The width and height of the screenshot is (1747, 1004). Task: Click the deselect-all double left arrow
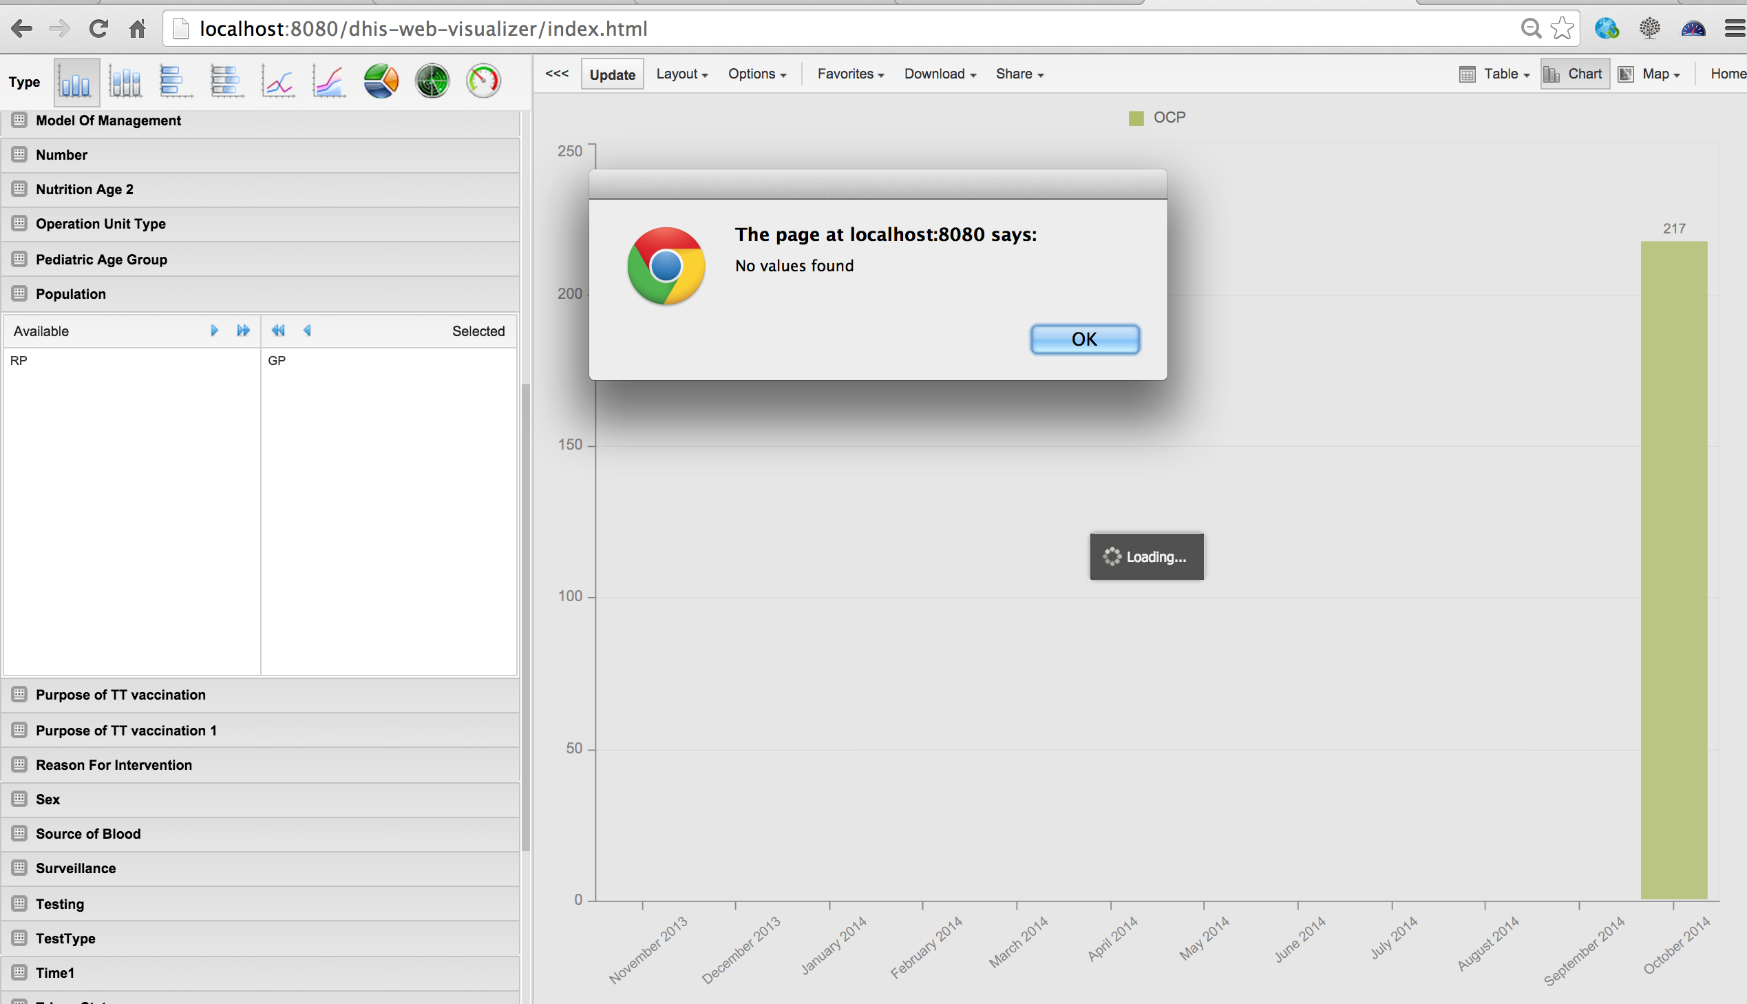(x=278, y=331)
